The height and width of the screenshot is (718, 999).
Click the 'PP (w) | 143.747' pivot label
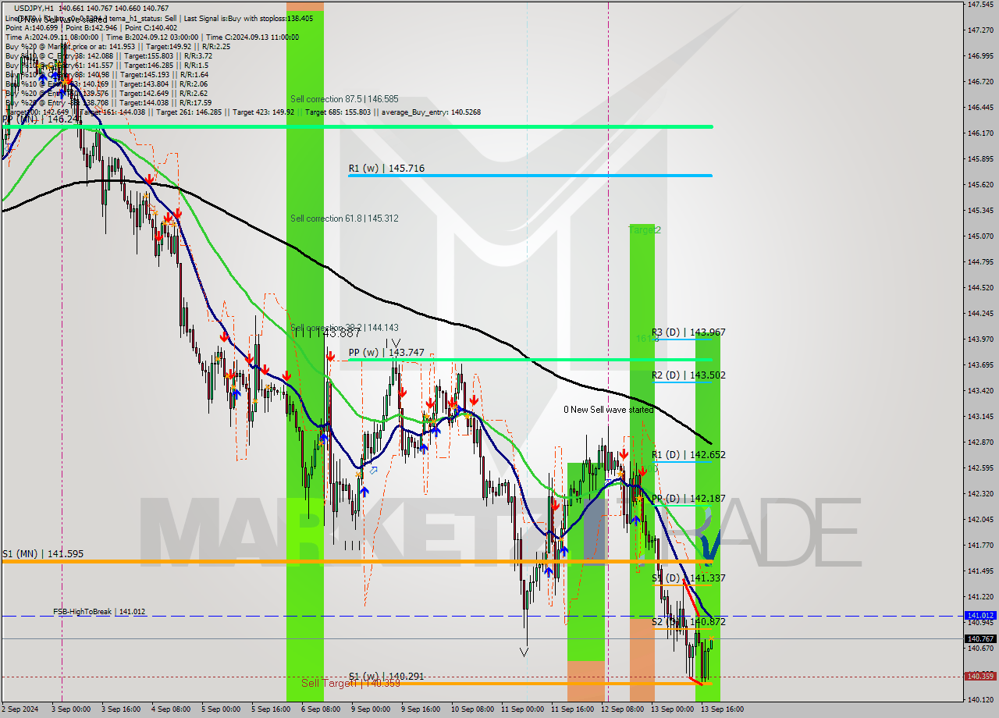click(386, 353)
